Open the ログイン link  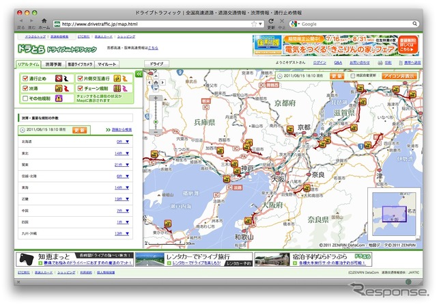point(320,63)
